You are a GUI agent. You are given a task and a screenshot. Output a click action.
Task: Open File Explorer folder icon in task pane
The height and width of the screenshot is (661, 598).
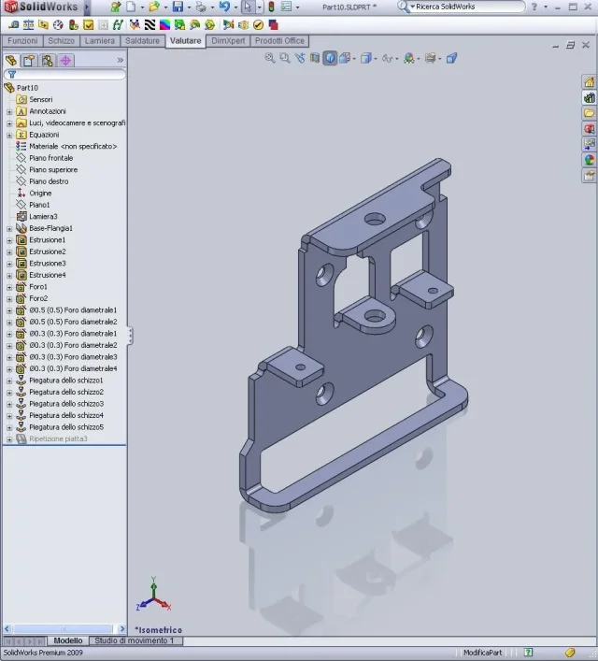click(x=590, y=113)
